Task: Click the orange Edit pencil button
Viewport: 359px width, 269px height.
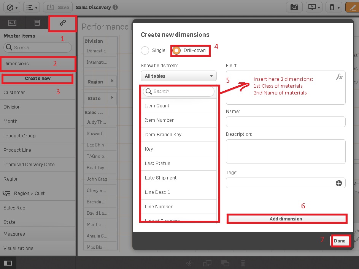Action: coord(353,7)
